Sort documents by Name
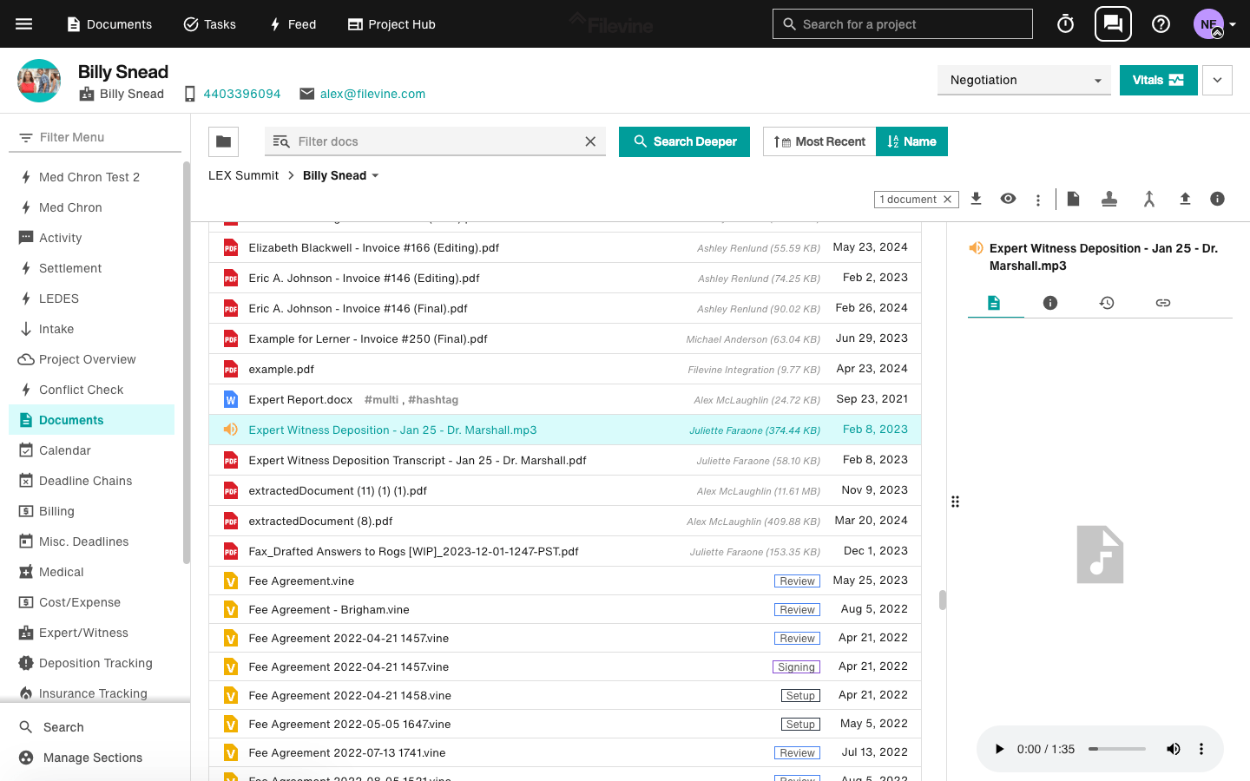 (911, 141)
